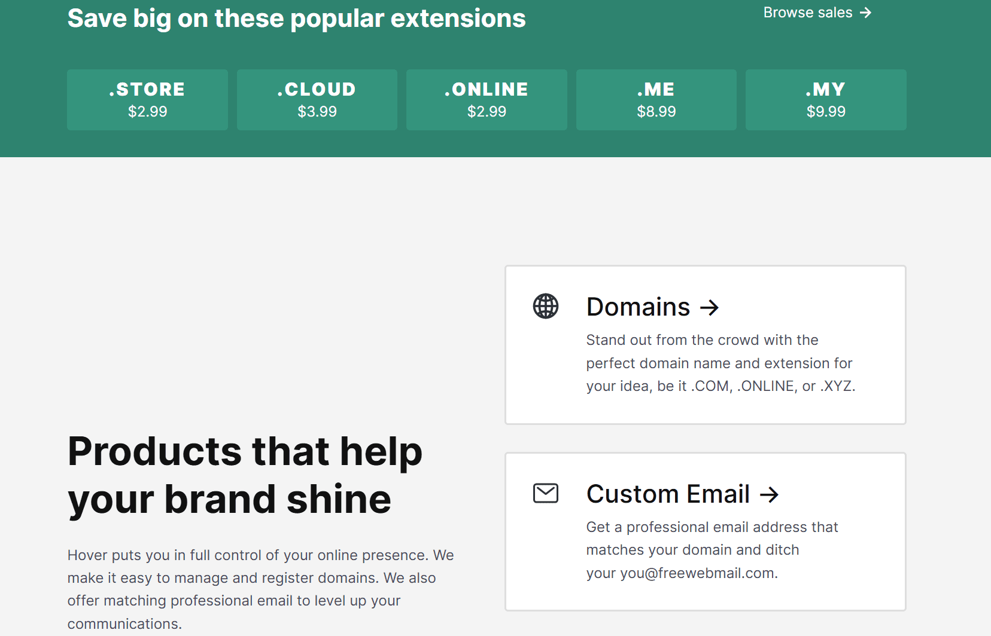Screen dimensions: 991x636
Task: Click the globe icon in Domains card
Action: coord(545,306)
